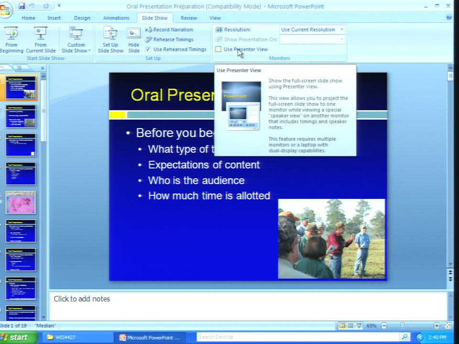
Task: Close the slides thumbnail pane
Action: click(43, 68)
